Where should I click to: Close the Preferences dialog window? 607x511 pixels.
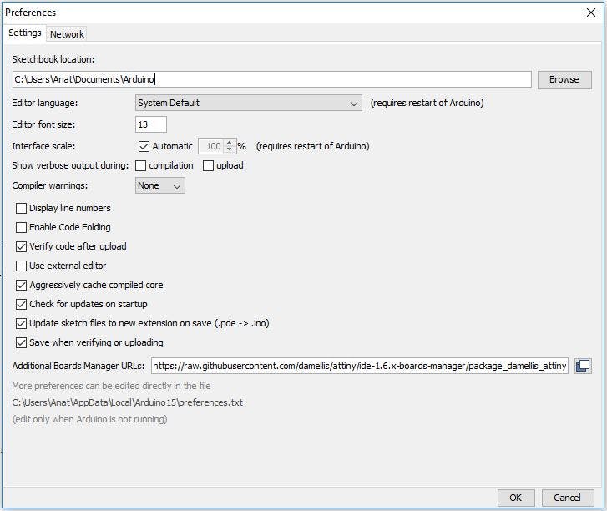[x=591, y=13]
